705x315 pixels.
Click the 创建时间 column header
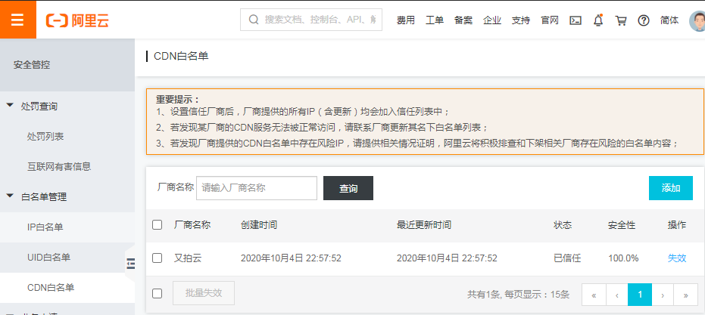click(259, 225)
